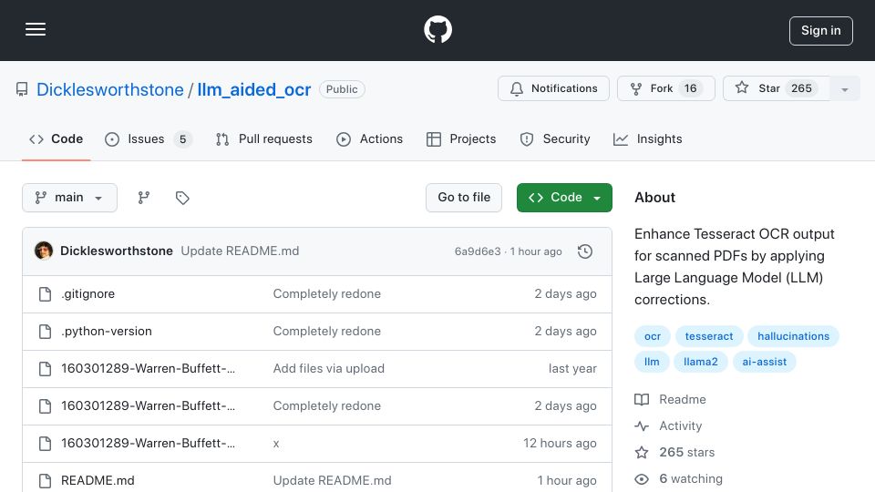The image size is (875, 492).
Task: Open the Dicklesworthstone commit author name
Action: [x=117, y=251]
